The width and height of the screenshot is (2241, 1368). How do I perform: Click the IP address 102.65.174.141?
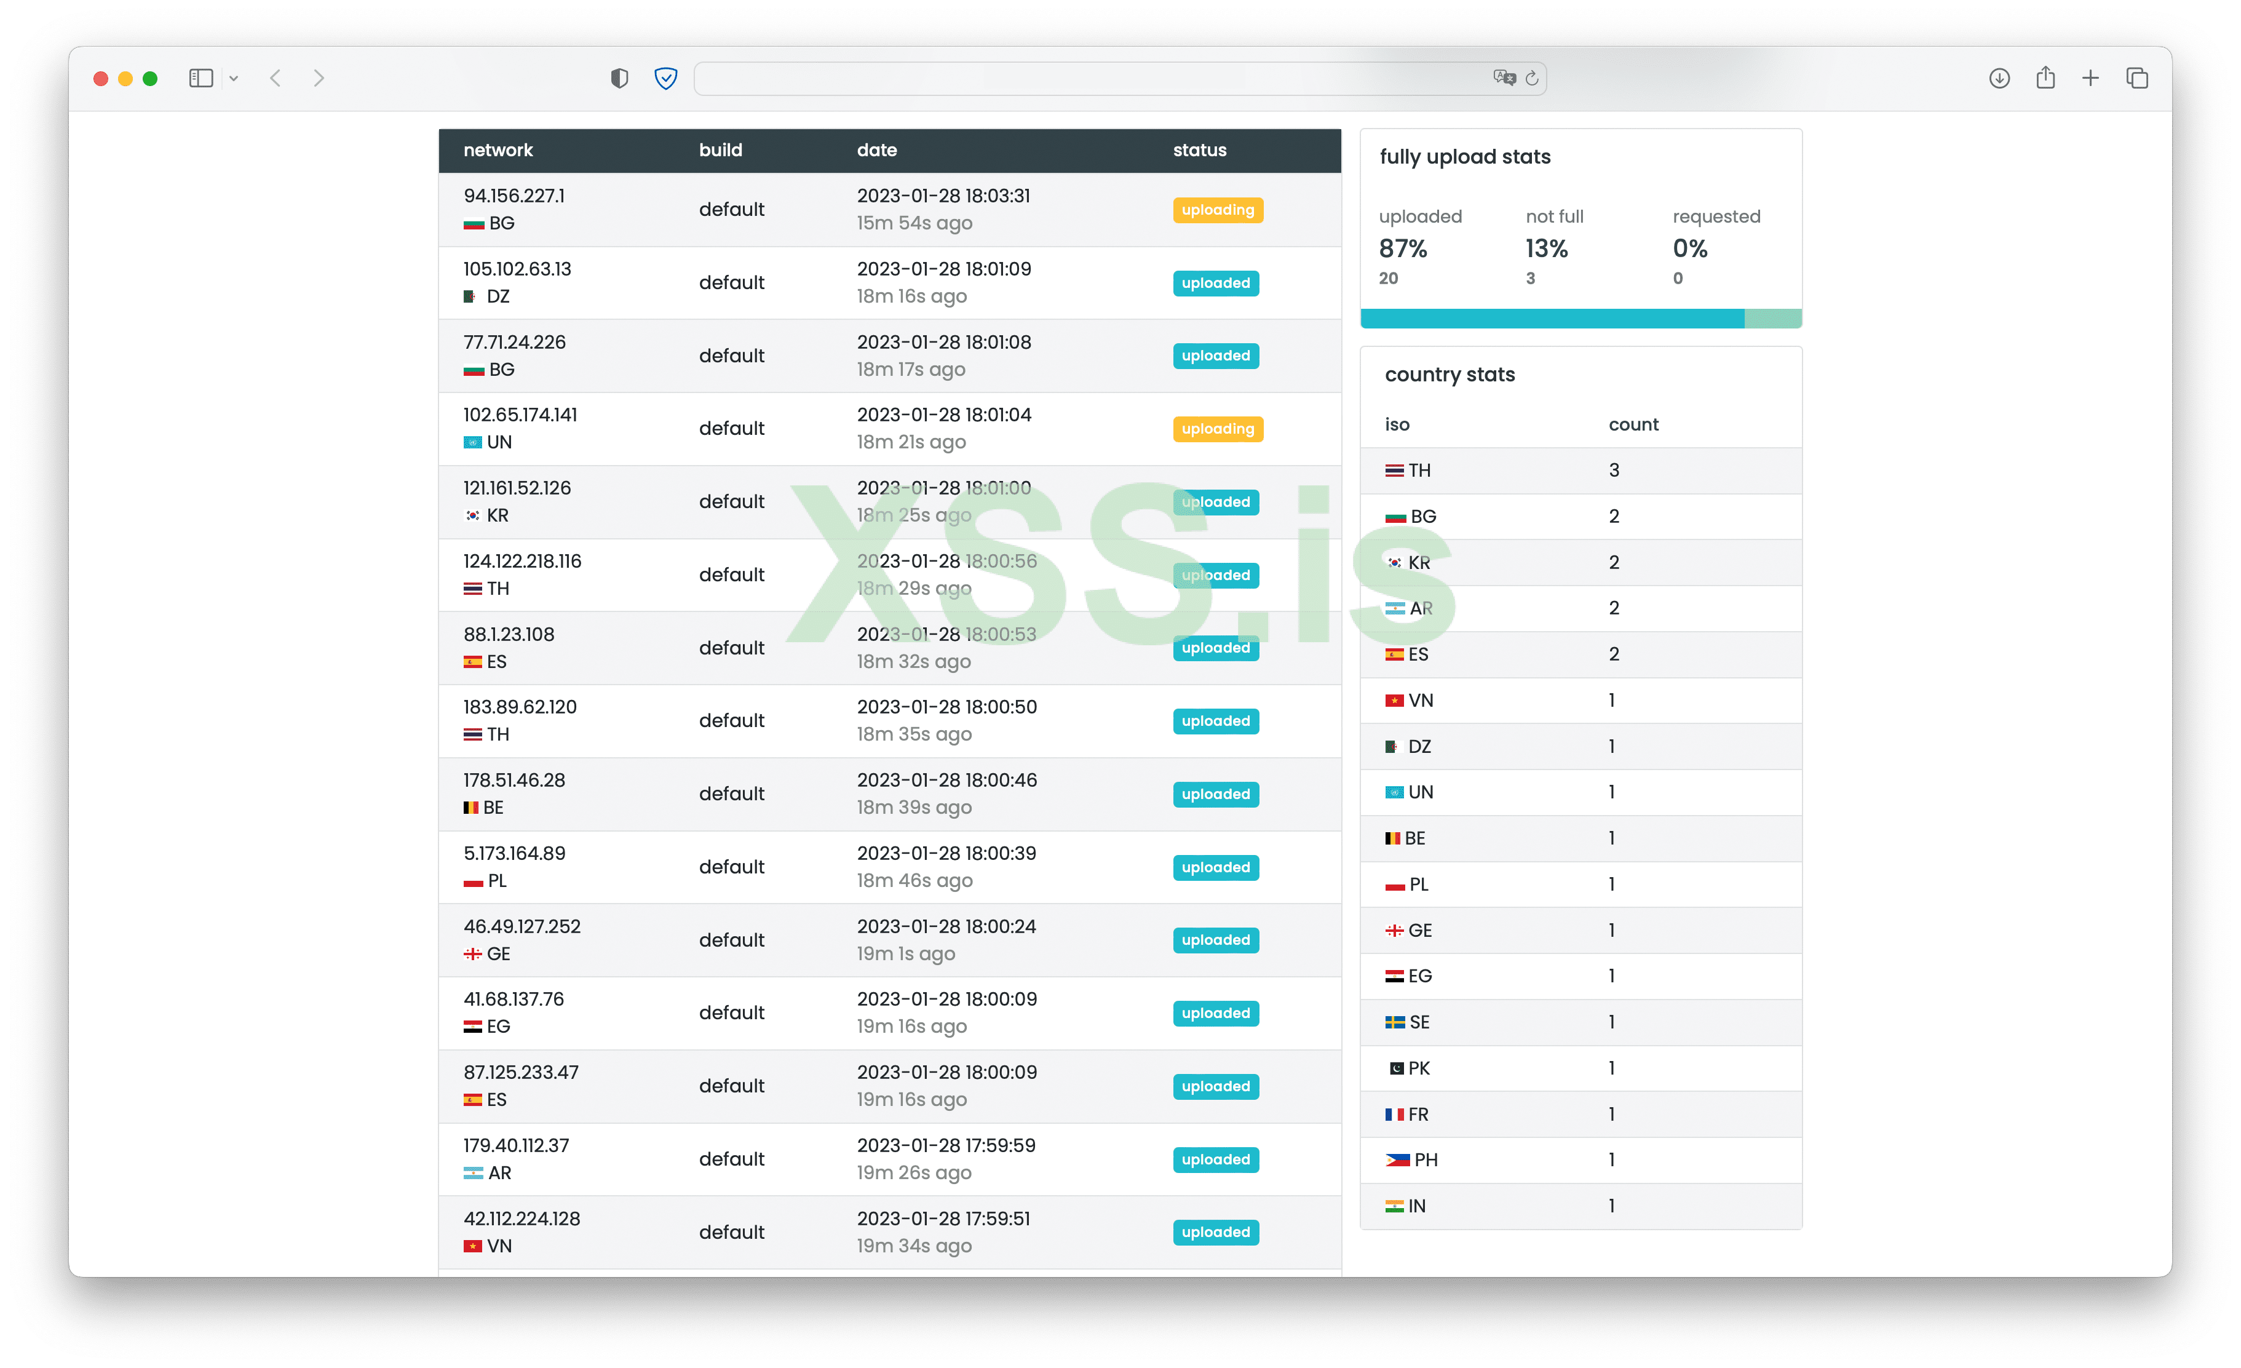point(520,415)
